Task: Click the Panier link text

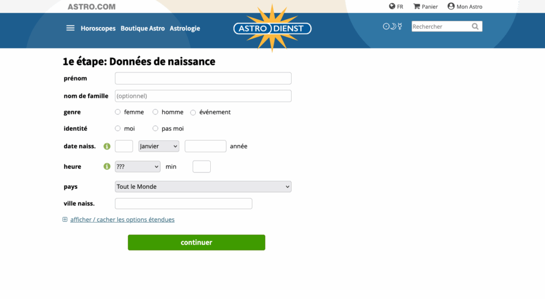Action: click(x=430, y=6)
